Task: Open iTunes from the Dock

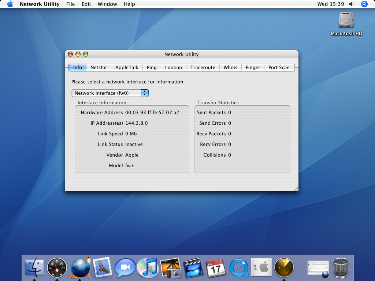Action: 148,267
